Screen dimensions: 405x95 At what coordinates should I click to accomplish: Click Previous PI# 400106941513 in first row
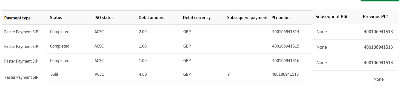378,32
